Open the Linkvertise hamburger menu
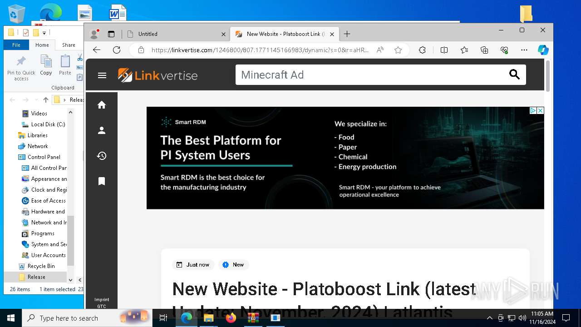This screenshot has width=581, height=327. (102, 75)
